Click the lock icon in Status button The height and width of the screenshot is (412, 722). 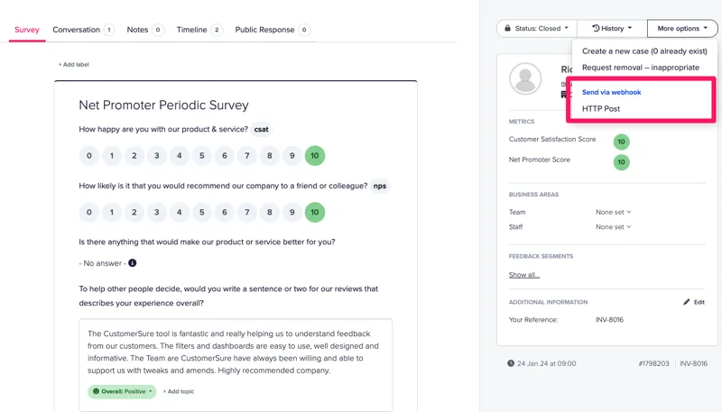click(508, 29)
